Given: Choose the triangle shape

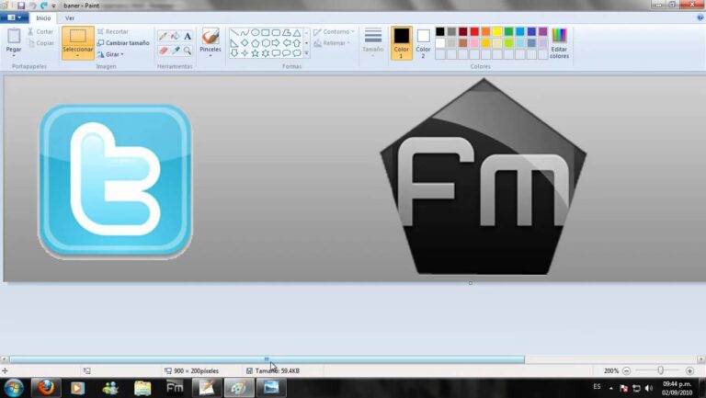Looking at the screenshot, I should pos(297,32).
